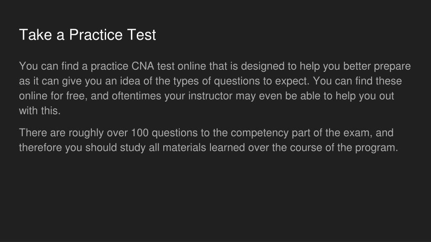Click the first paragraph starting "You can find"
431x242 pixels.
click(215, 88)
